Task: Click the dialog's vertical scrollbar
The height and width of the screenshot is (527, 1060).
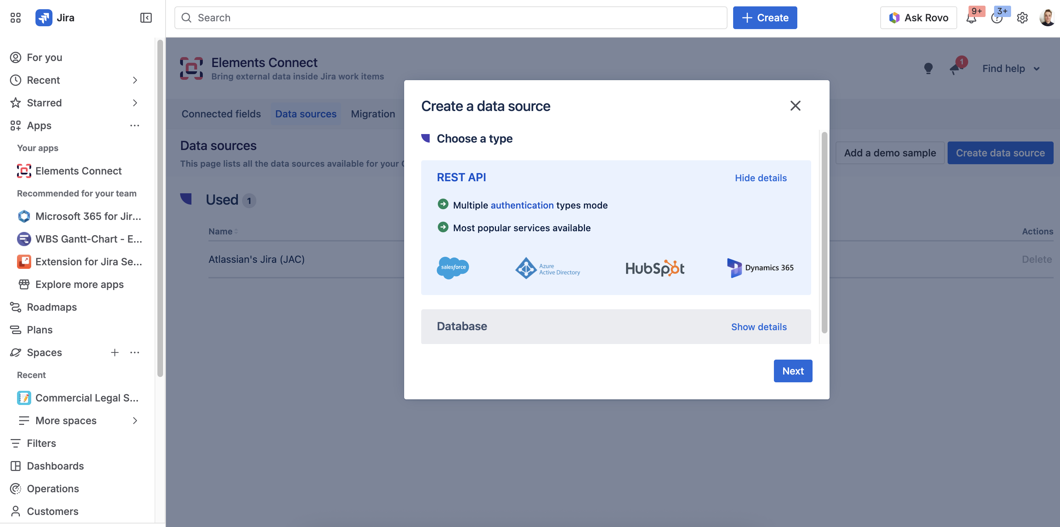Action: click(824, 233)
